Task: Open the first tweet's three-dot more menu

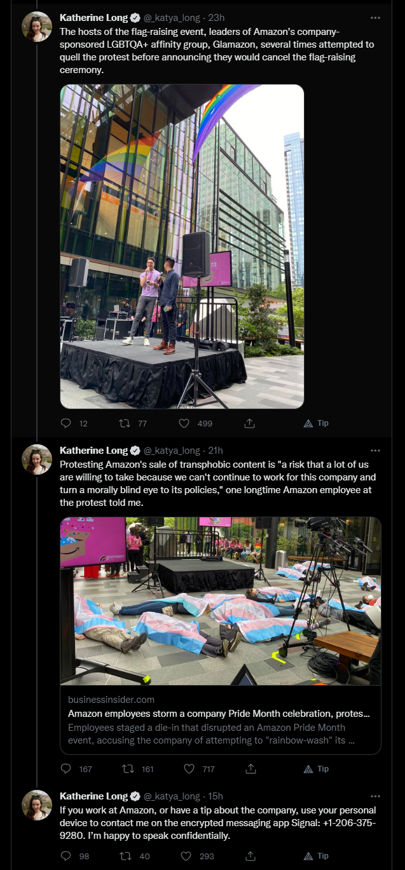Action: (x=375, y=18)
